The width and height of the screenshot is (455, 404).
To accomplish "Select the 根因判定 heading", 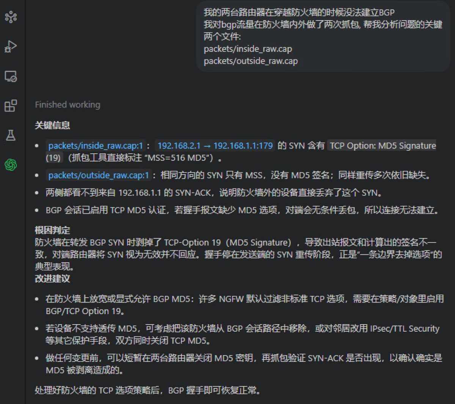I will (x=52, y=230).
